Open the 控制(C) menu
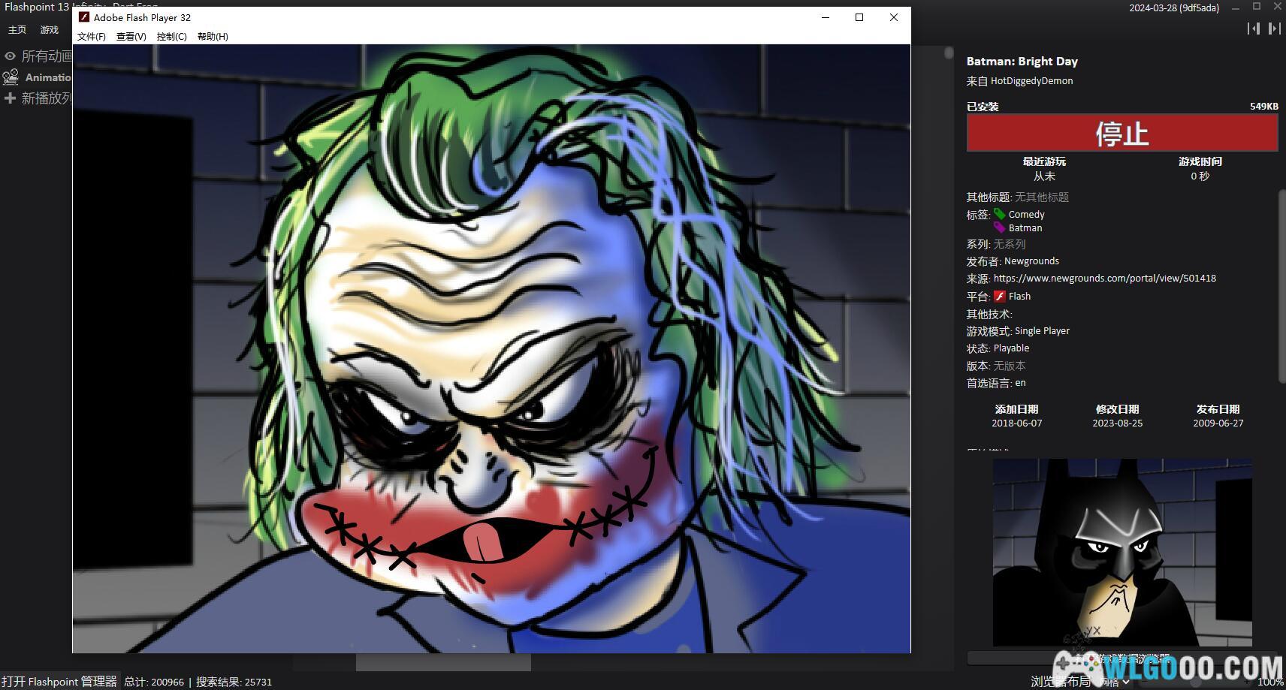Viewport: 1286px width, 690px height. 172,36
